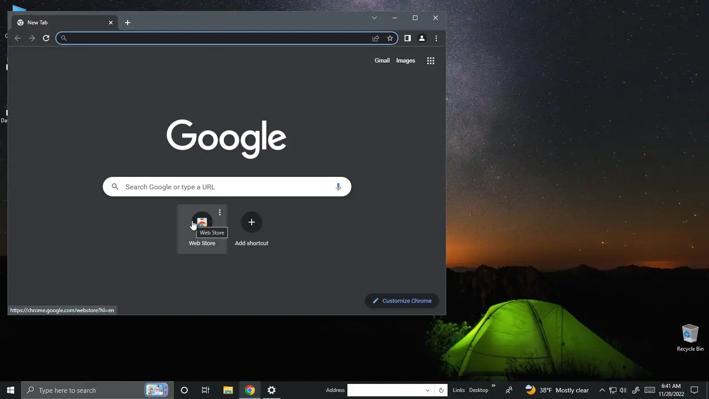Bookmark this tab with the star icon
The image size is (709, 399).
pyautogui.click(x=390, y=38)
